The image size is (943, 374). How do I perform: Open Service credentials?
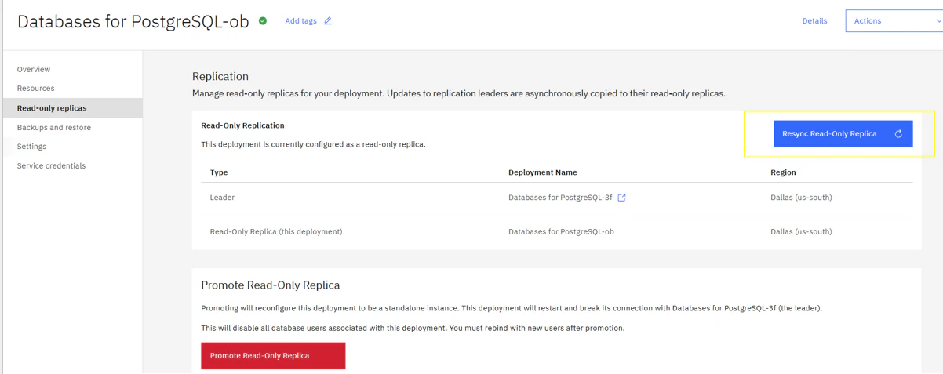click(x=51, y=166)
